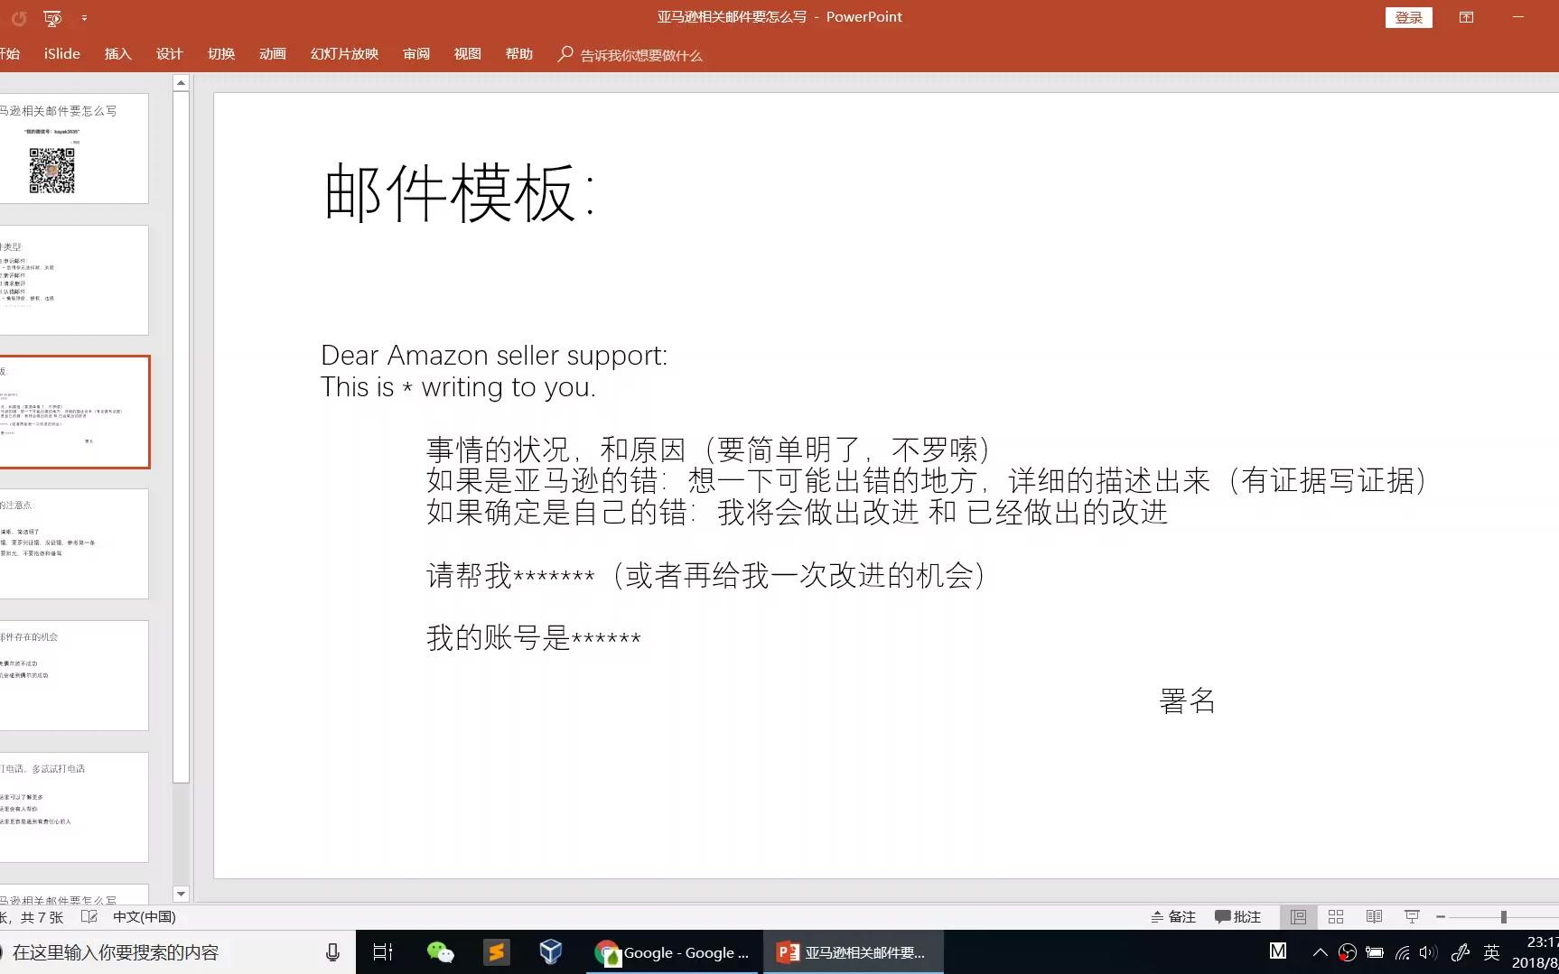Select slide 1 thumbnail with QR code
Image resolution: width=1559 pixels, height=974 pixels.
click(x=74, y=149)
